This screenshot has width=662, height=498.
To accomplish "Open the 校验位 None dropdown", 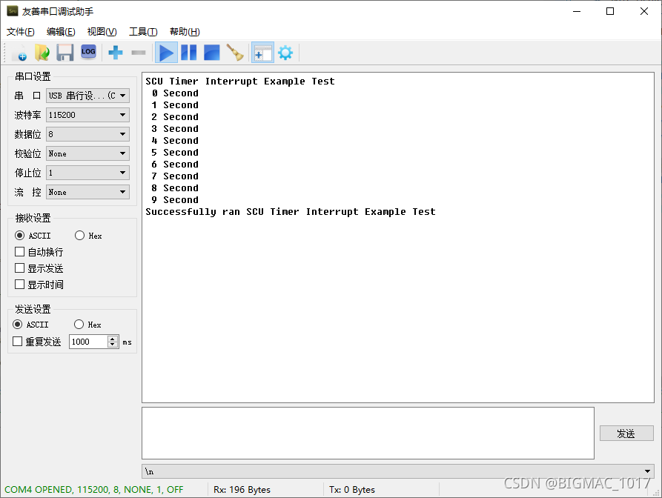I will click(87, 153).
